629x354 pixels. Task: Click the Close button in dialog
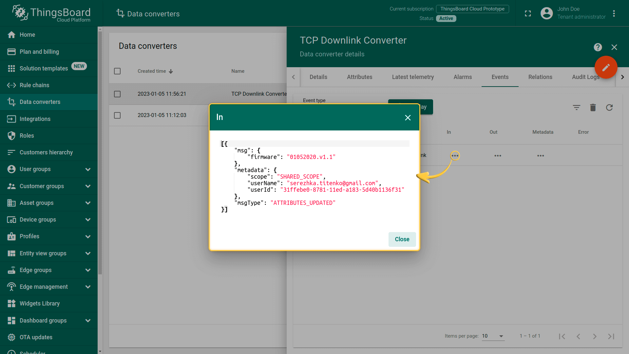(402, 239)
